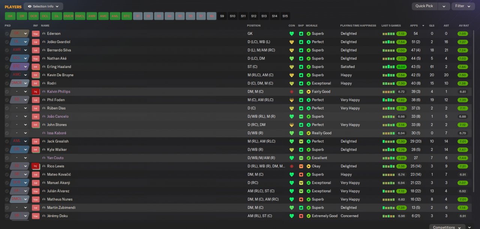Click the morale icon beside Okay for Rico Lewis
This screenshot has height=229, width=480.
click(x=309, y=166)
